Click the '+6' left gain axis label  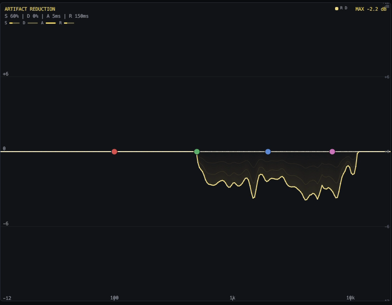click(x=6, y=74)
